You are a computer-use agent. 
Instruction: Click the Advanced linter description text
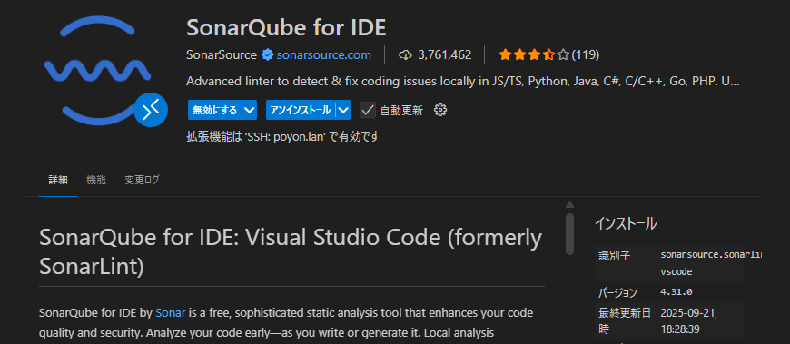(462, 82)
